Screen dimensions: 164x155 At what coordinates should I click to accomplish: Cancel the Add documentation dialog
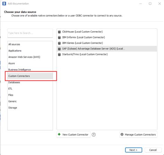tap(153, 150)
